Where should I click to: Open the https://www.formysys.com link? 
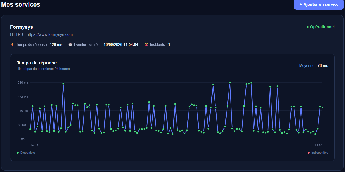point(50,34)
